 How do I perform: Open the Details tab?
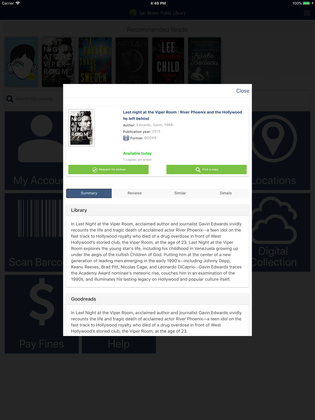click(226, 193)
